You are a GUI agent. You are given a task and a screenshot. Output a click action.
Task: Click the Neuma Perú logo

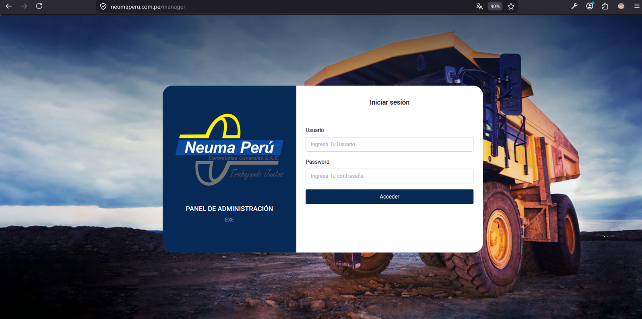[x=230, y=150]
